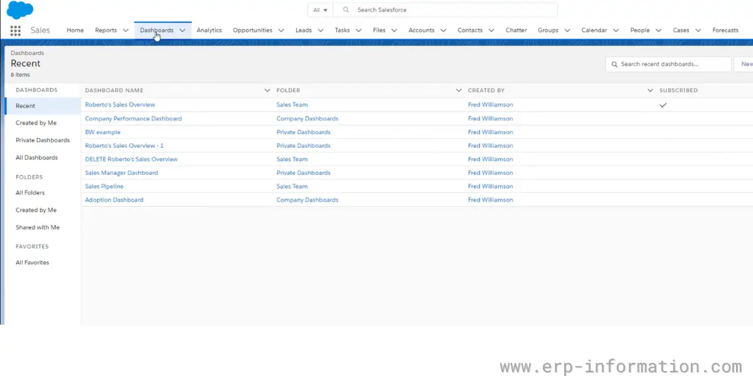Click subscribed checkmark for Roberto's Sales Overview
Image resolution: width=753 pixels, height=376 pixels.
[663, 105]
